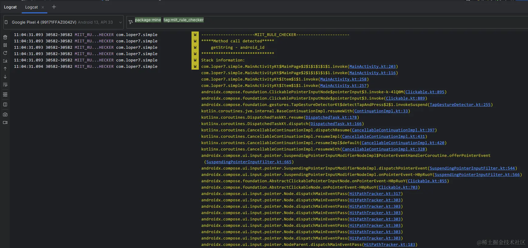Image resolution: width=528 pixels, height=248 pixels.
Task: Open the DispatchedTask.kt:166 link
Action: (x=336, y=124)
